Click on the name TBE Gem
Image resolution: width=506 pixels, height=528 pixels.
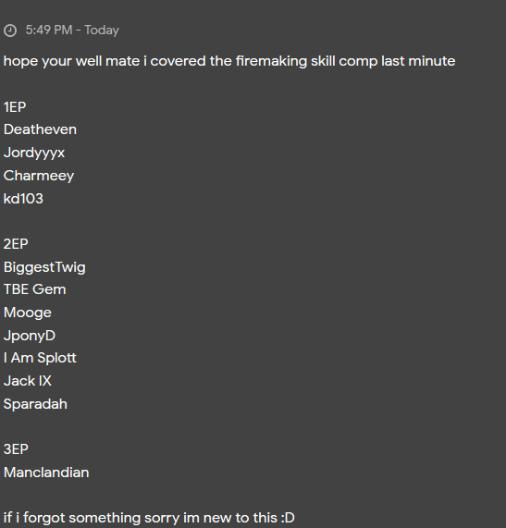coord(35,289)
